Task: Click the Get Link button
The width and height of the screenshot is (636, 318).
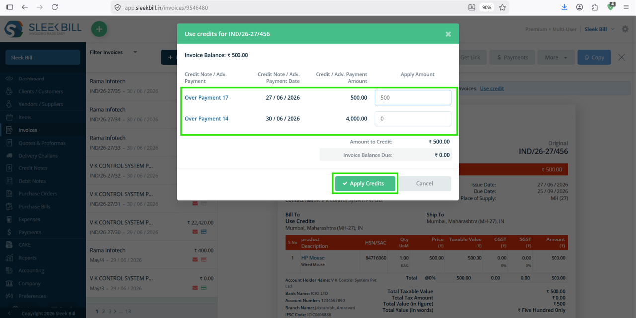Action: click(470, 57)
